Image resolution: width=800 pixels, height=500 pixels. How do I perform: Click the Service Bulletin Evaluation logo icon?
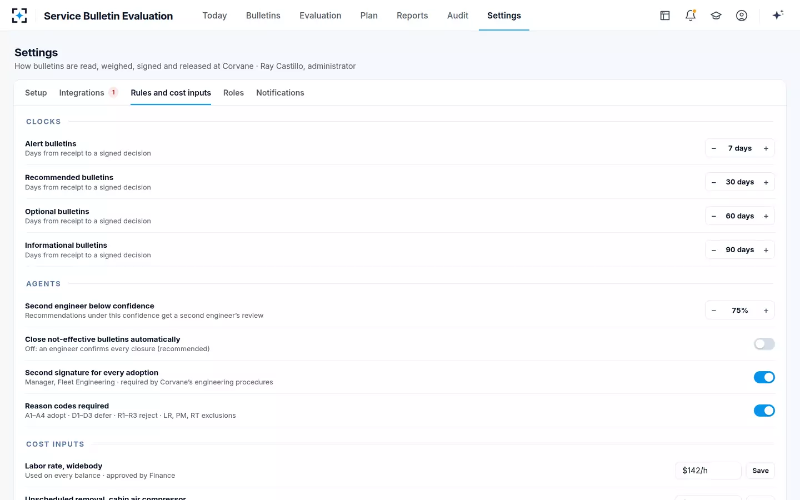point(19,16)
